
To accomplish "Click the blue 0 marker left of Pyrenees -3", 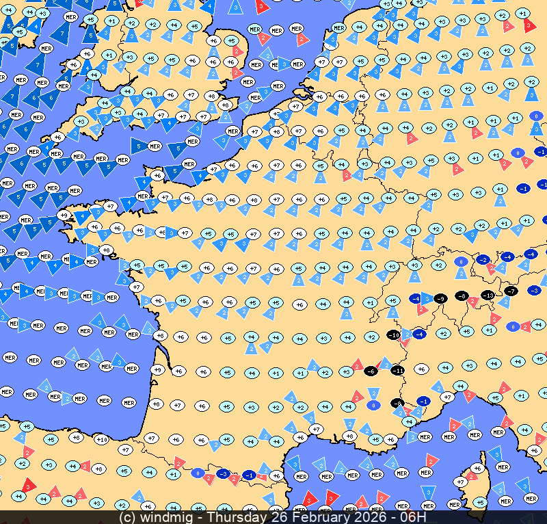I will [198, 473].
